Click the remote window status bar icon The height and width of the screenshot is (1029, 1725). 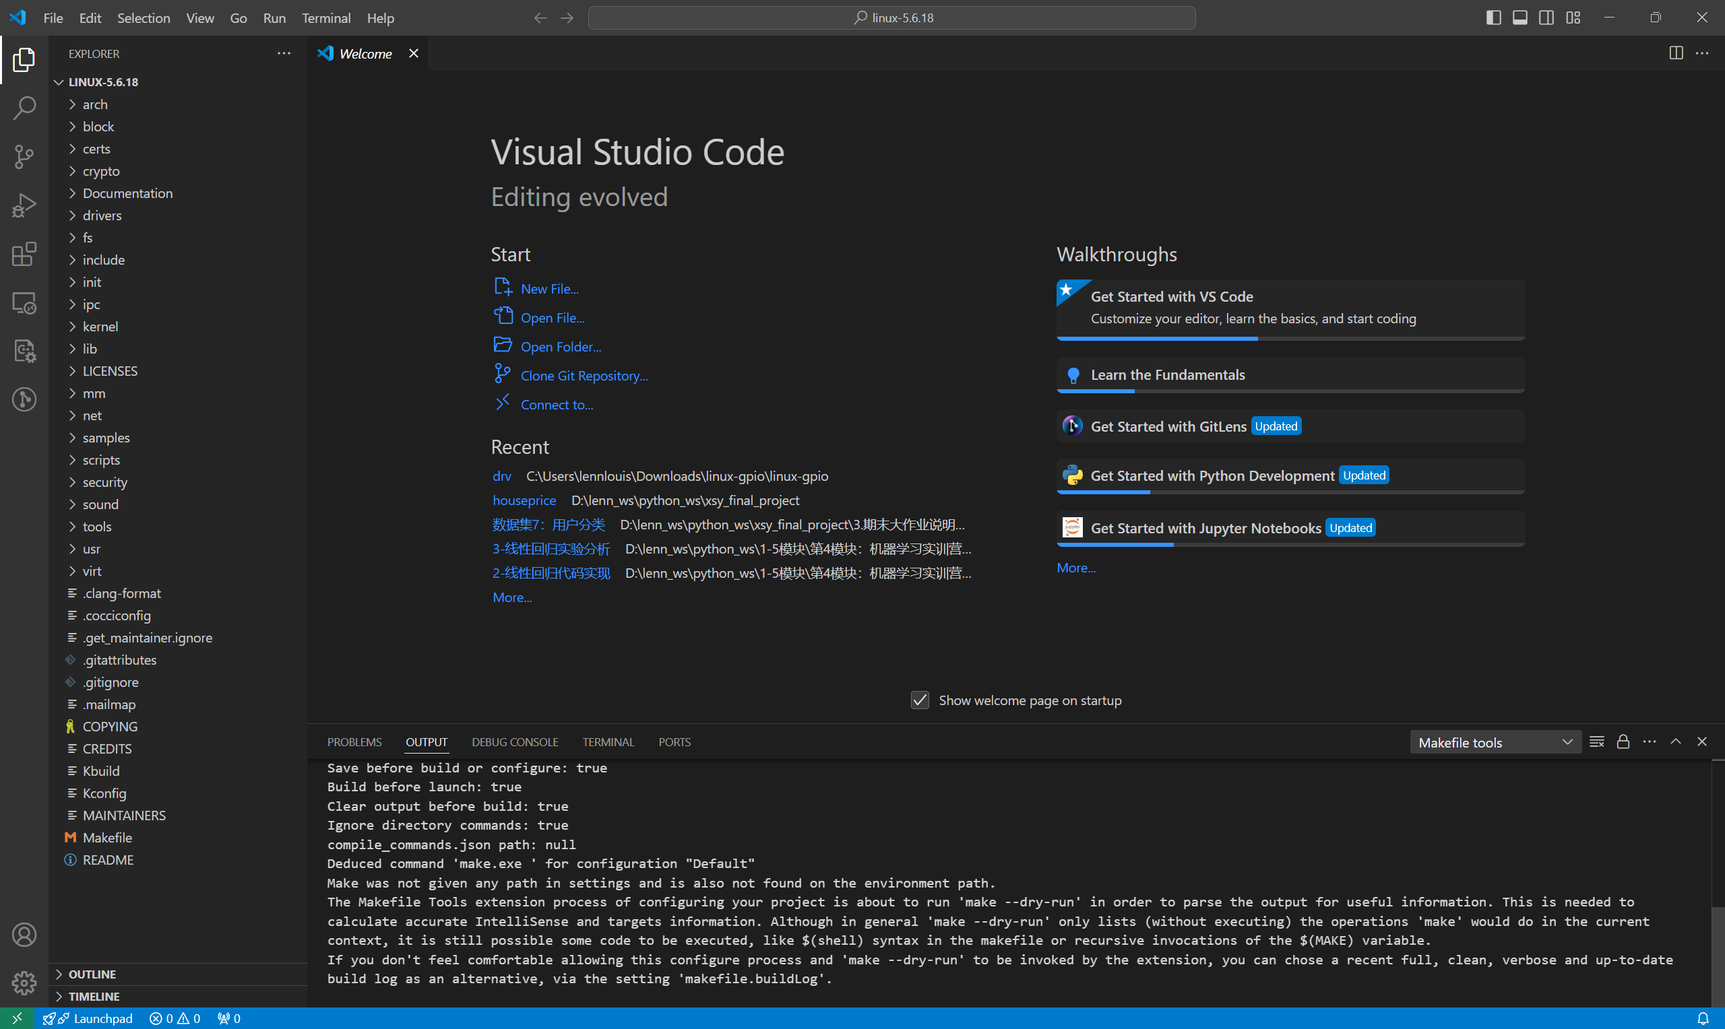[18, 1018]
